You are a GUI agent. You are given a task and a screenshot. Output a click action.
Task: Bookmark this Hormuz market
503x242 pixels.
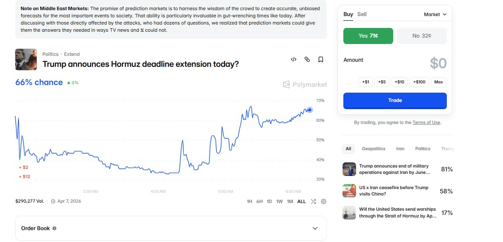click(321, 60)
